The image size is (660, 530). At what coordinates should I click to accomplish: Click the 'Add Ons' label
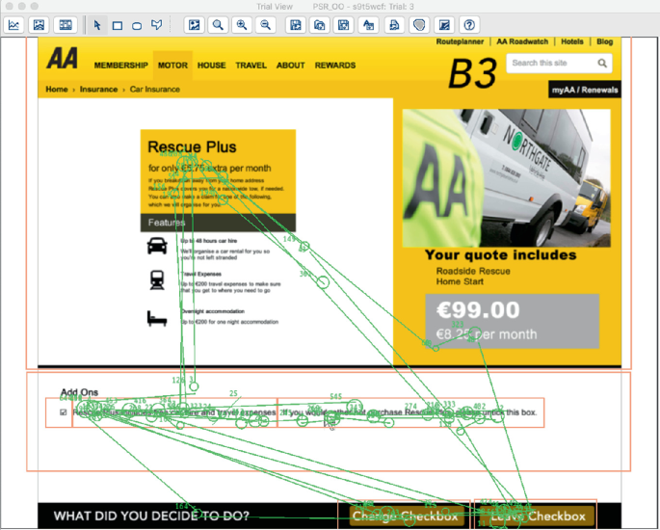(79, 392)
